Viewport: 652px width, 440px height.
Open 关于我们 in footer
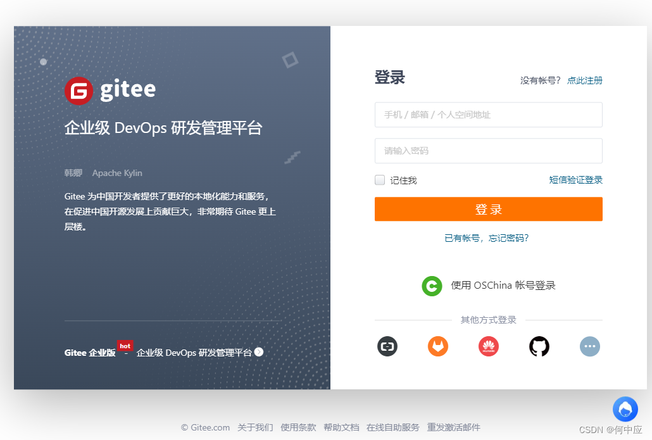coord(255,427)
